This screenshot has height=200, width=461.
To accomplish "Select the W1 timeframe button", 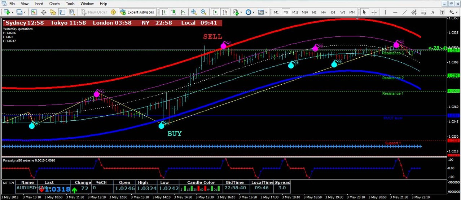I will (x=343, y=12).
